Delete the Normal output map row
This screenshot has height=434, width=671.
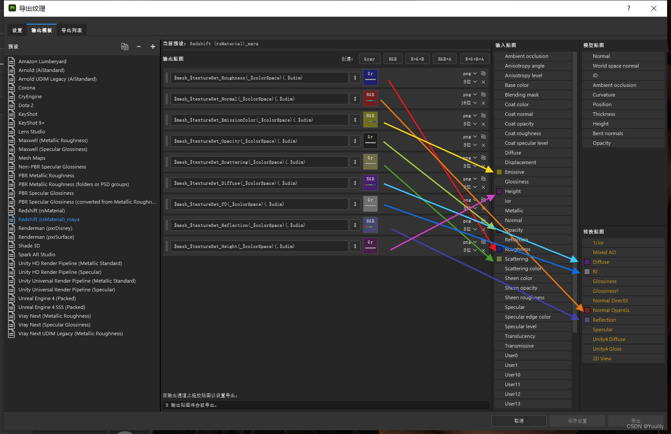(483, 103)
